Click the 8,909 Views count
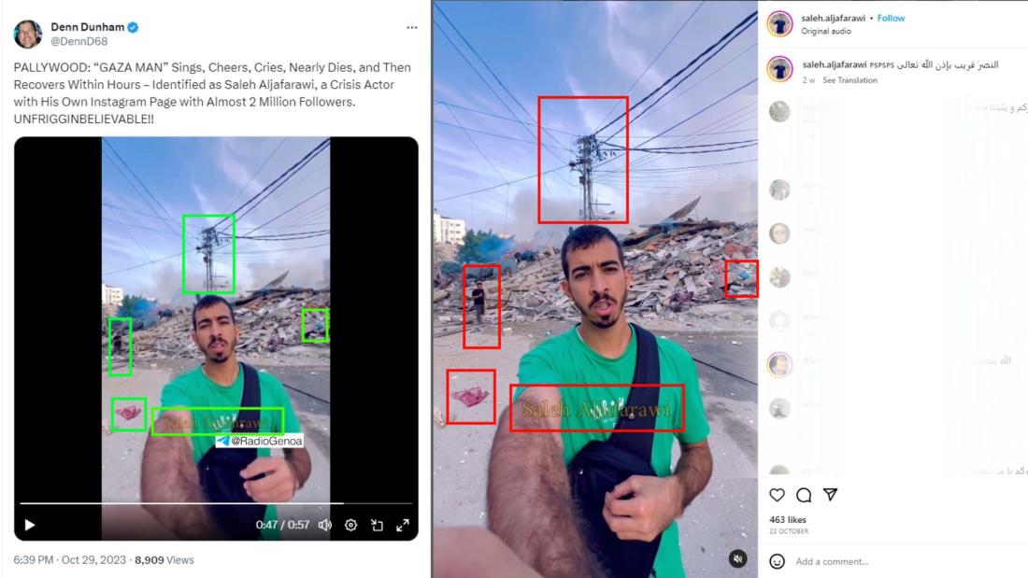 click(164, 559)
